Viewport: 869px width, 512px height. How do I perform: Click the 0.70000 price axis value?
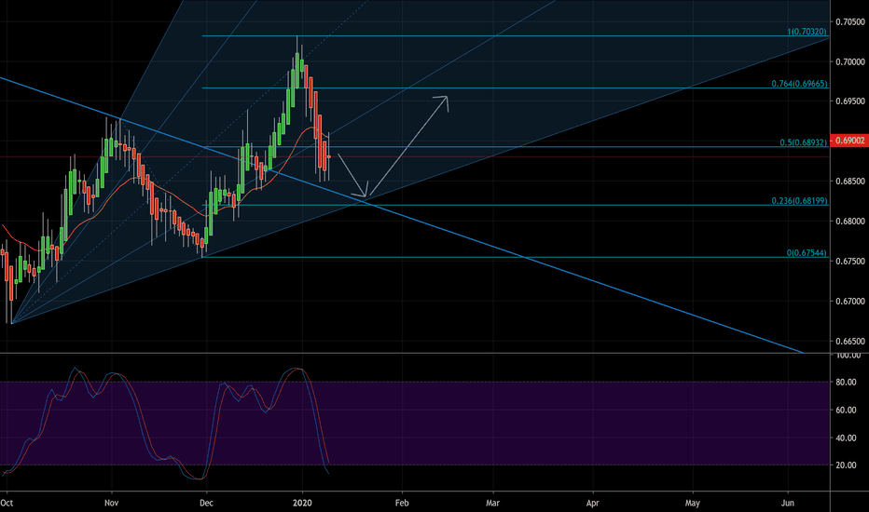point(850,61)
